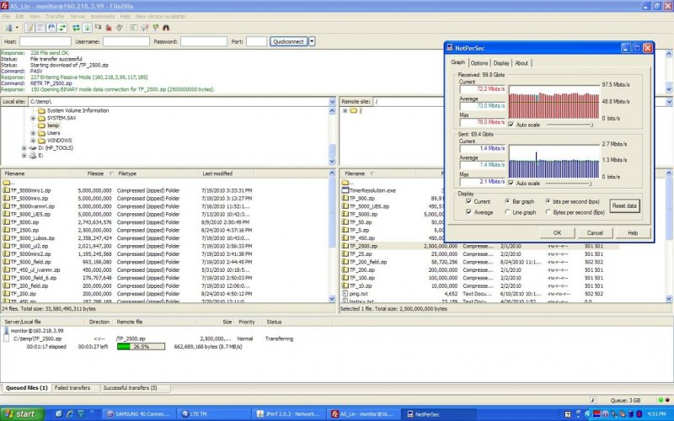The image size is (674, 421).
Task: Toggle the local directory tree icon
Action: pyautogui.click(x=40, y=28)
